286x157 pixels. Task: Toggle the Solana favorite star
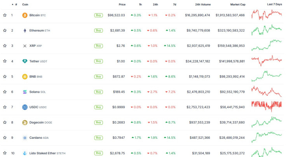click(x=5, y=92)
